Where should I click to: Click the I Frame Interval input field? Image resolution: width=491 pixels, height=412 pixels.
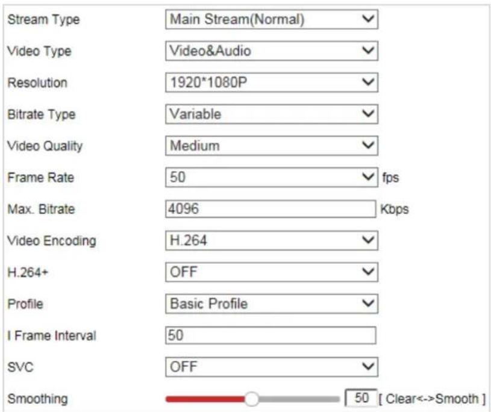click(271, 336)
